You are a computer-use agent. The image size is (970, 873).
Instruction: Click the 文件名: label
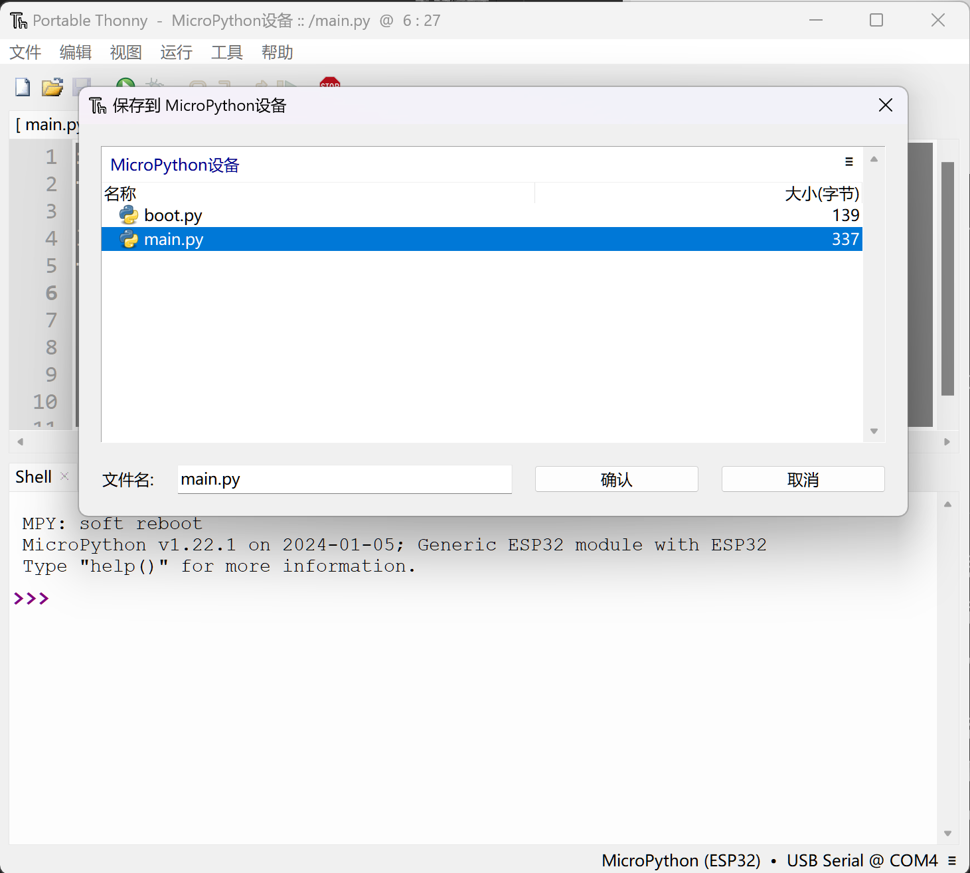pos(128,480)
